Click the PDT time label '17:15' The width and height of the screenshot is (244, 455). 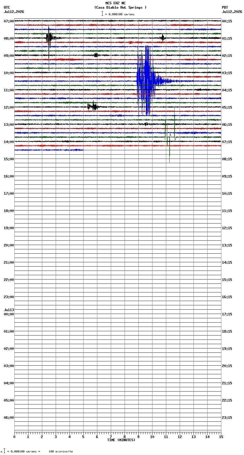(x=227, y=314)
